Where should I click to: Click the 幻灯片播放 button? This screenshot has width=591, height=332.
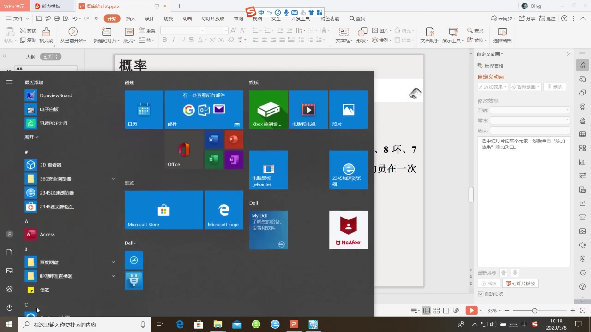coord(520,284)
